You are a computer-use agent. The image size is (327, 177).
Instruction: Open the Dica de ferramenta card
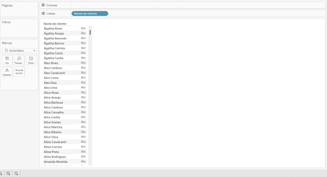19,72
